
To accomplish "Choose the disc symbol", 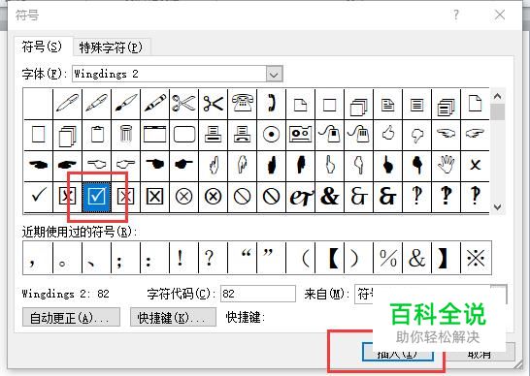I will pos(271,135).
